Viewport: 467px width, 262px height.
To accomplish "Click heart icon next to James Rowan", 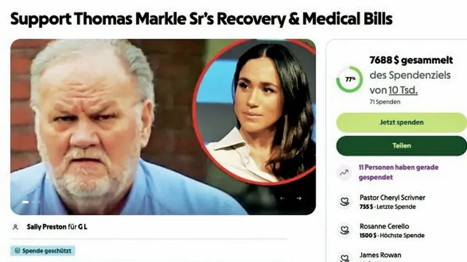I will coord(344,258).
